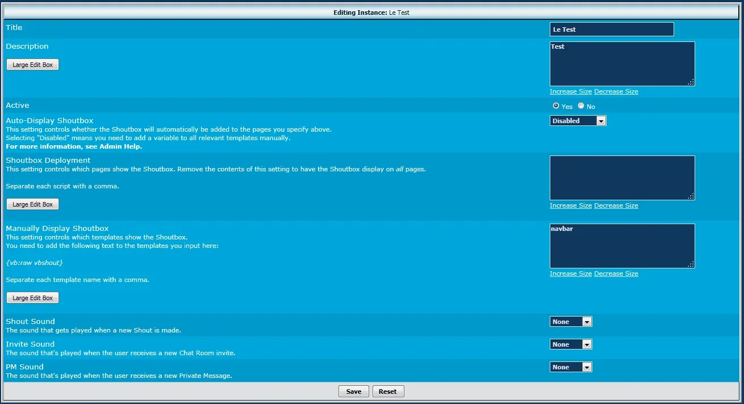744x404 pixels.
Task: Open the Shout Sound dropdown
Action: pyautogui.click(x=571, y=322)
